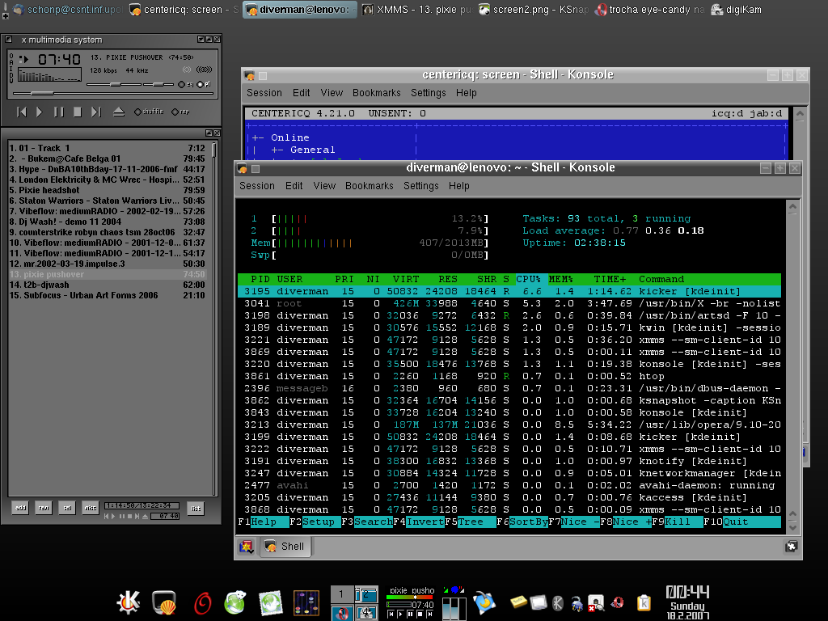Pause playback in XMMS main window
Image resolution: width=828 pixels, height=621 pixels.
[x=58, y=112]
